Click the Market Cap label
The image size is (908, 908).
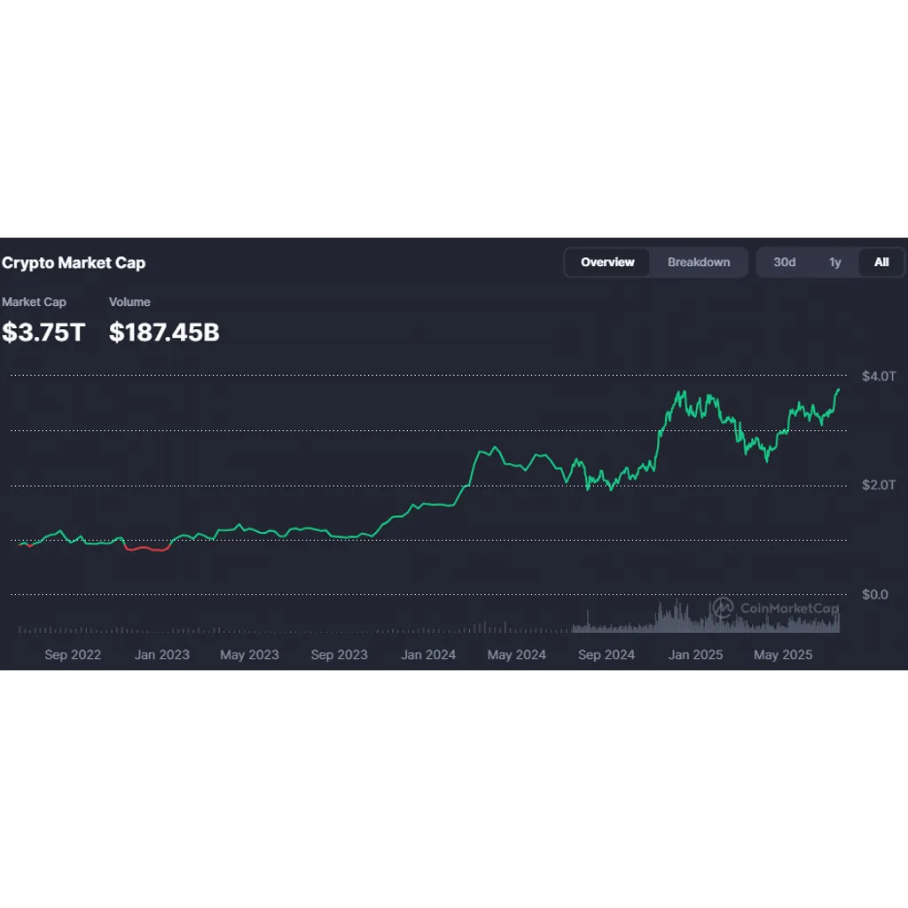click(34, 301)
